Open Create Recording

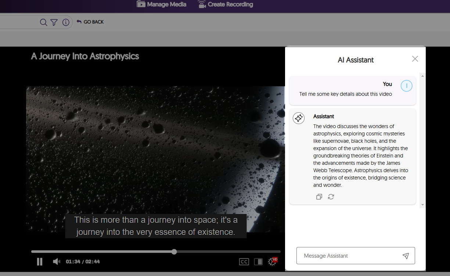(225, 4)
